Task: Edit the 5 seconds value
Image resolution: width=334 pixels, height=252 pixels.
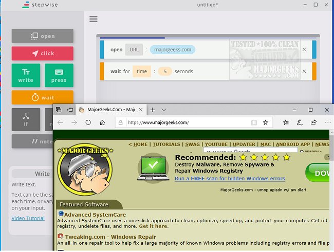Action: pyautogui.click(x=165, y=71)
